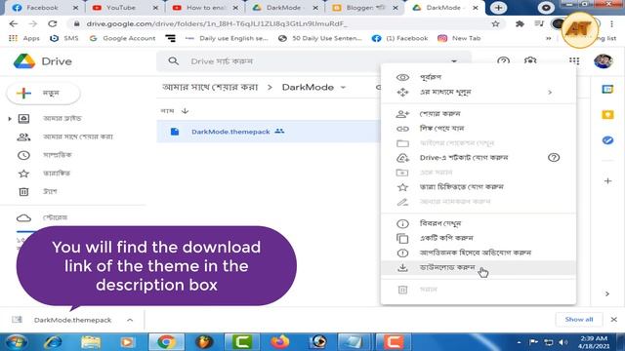Open the Apps bookmarks shortcut
Viewport: 625px width, 351px height.
click(24, 38)
